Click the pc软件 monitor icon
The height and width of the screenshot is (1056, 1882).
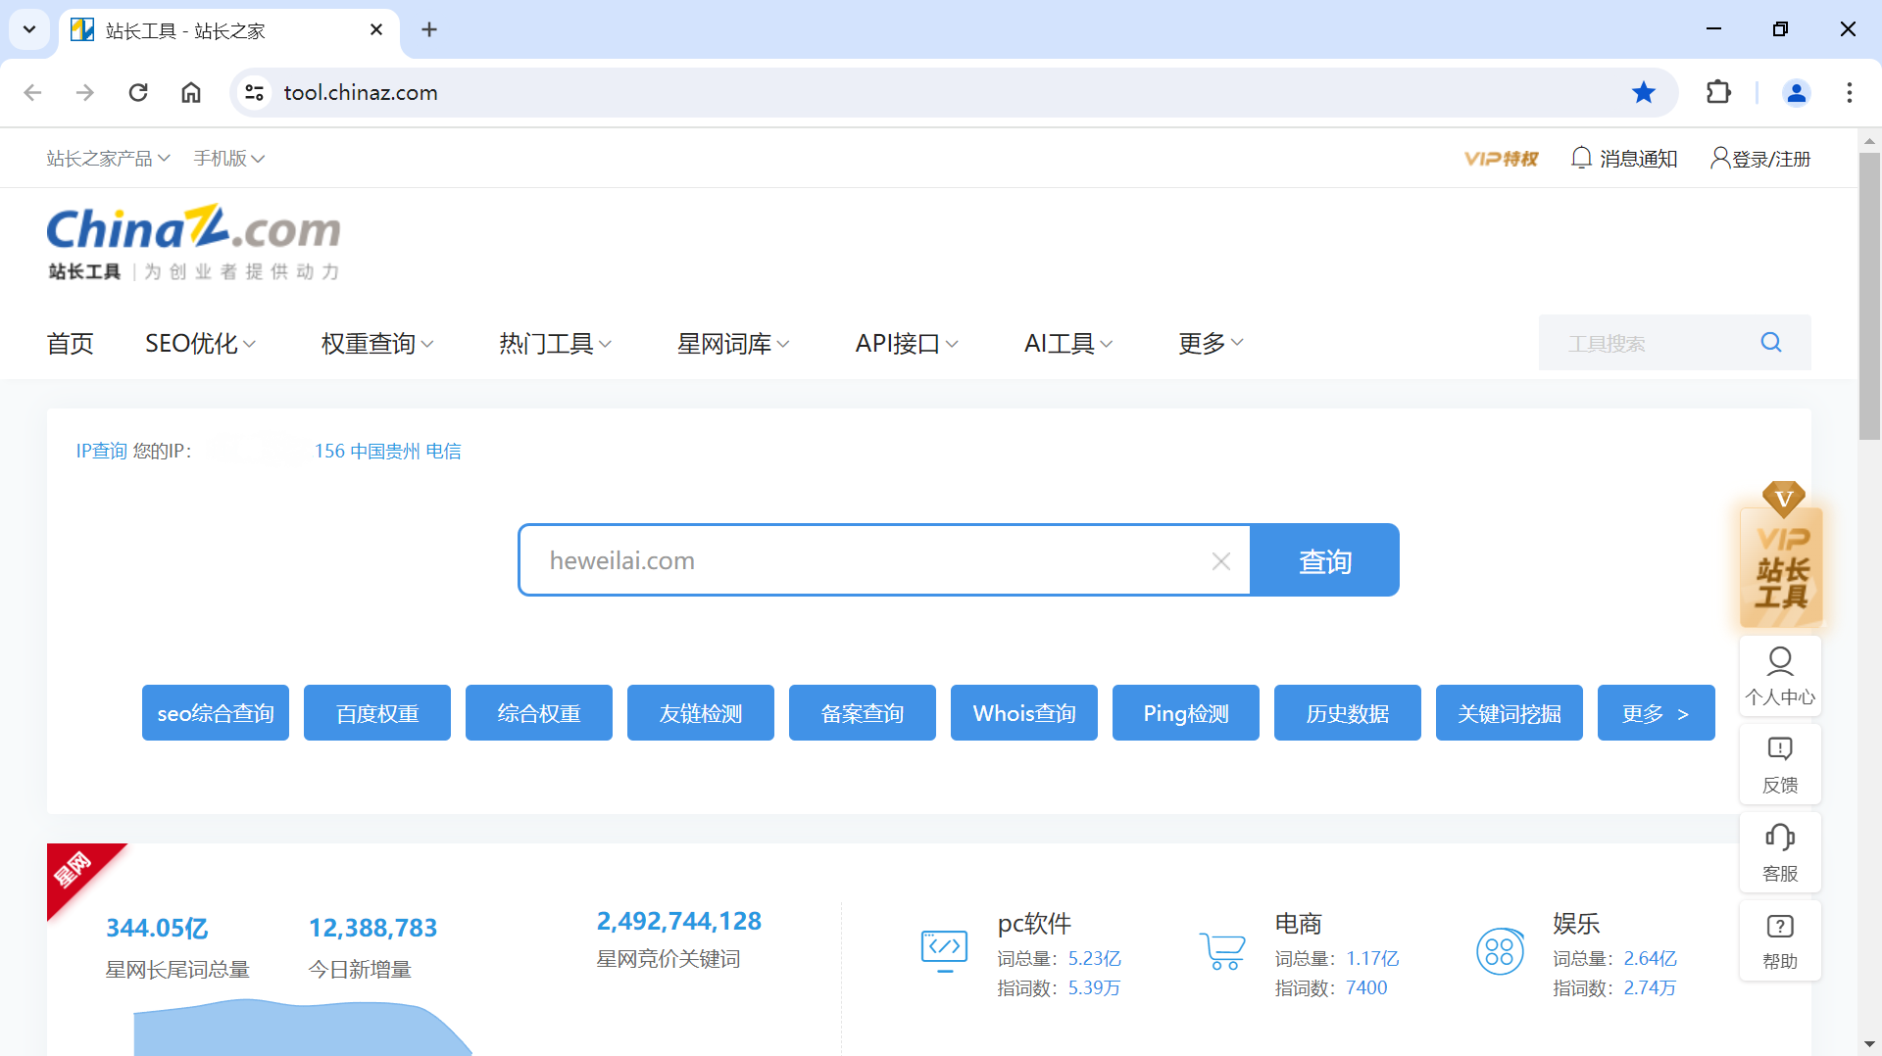coord(944,950)
